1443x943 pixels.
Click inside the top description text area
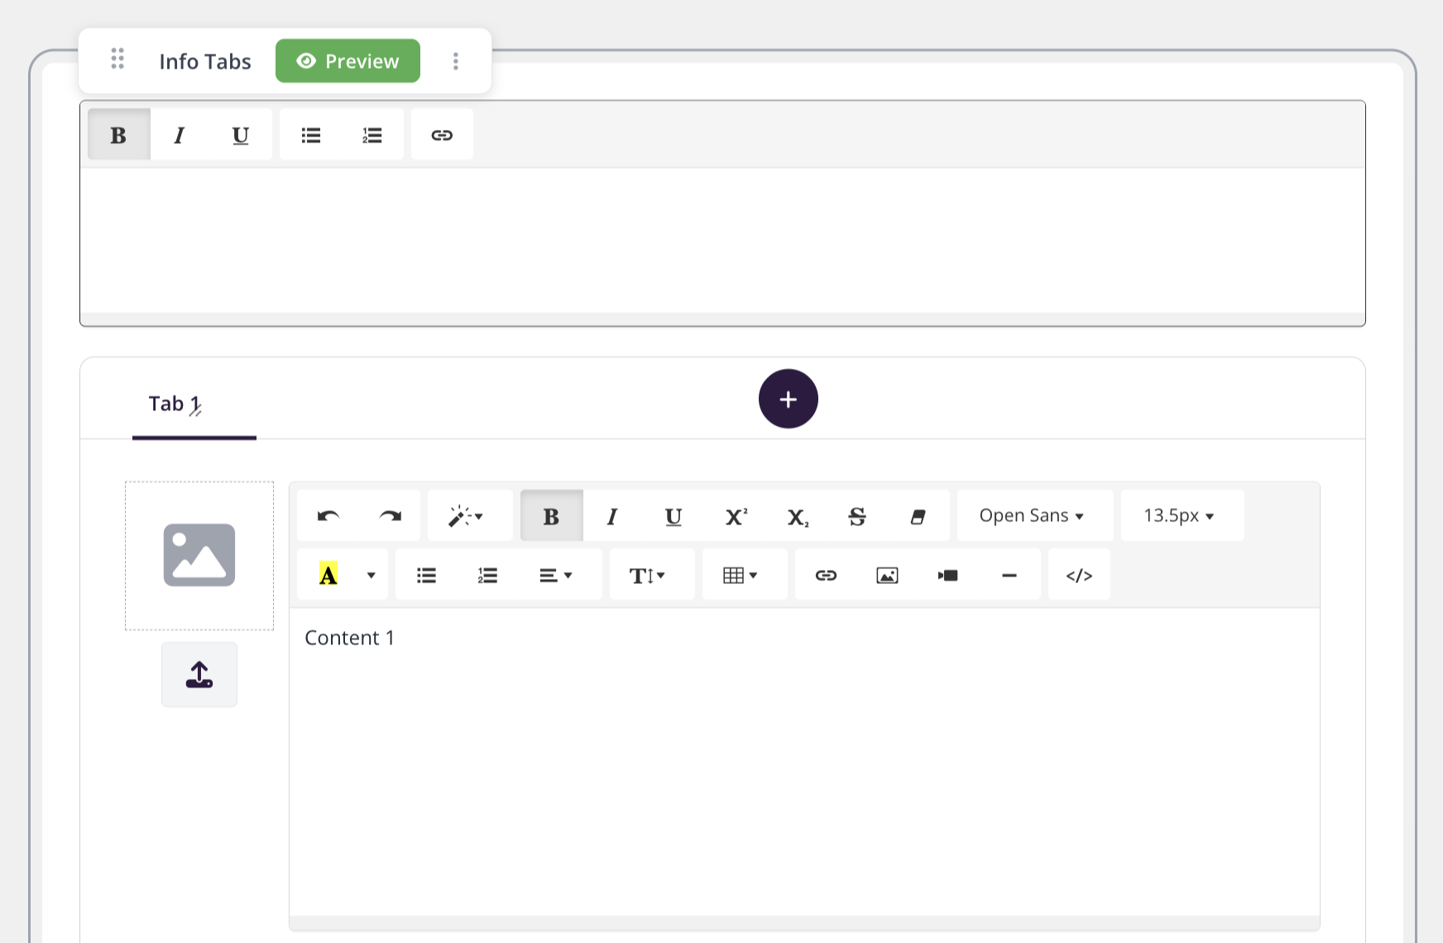pos(722,240)
